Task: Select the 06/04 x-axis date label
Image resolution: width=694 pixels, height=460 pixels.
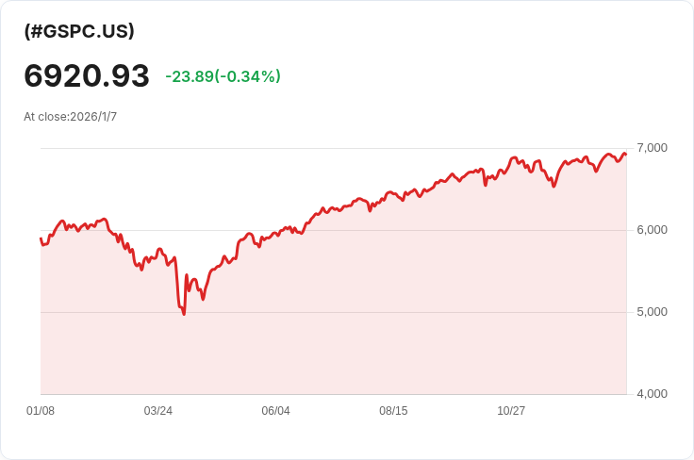Action: 275,410
